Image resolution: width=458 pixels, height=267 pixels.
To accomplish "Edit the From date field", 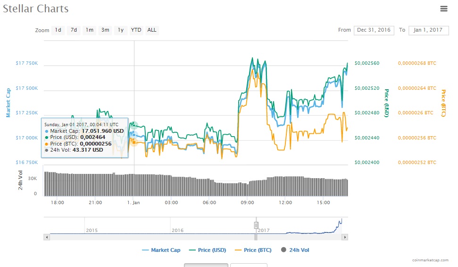I will pyautogui.click(x=374, y=30).
